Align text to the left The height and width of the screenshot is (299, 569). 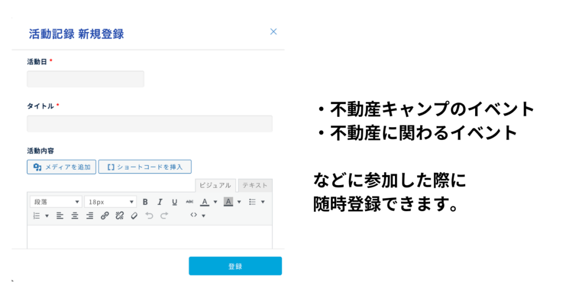(60, 216)
